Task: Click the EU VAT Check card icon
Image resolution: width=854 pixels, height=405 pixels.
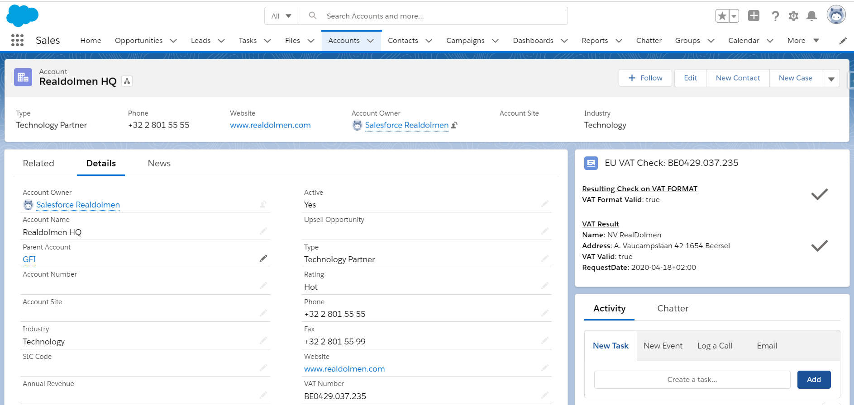Action: pyautogui.click(x=591, y=163)
